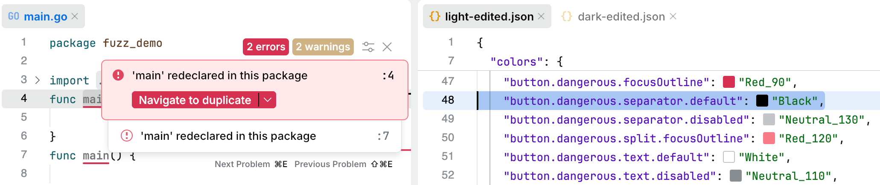Select the light-edited.json tab
Viewport: 880px width, 185px height.
pos(489,17)
